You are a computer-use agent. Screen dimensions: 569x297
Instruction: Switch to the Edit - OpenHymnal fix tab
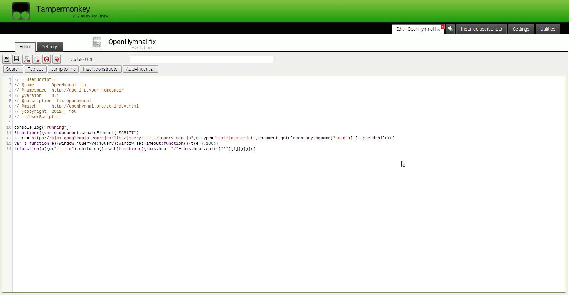[418, 29]
